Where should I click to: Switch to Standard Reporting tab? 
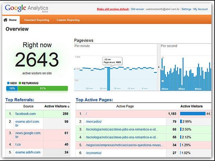[37, 20]
